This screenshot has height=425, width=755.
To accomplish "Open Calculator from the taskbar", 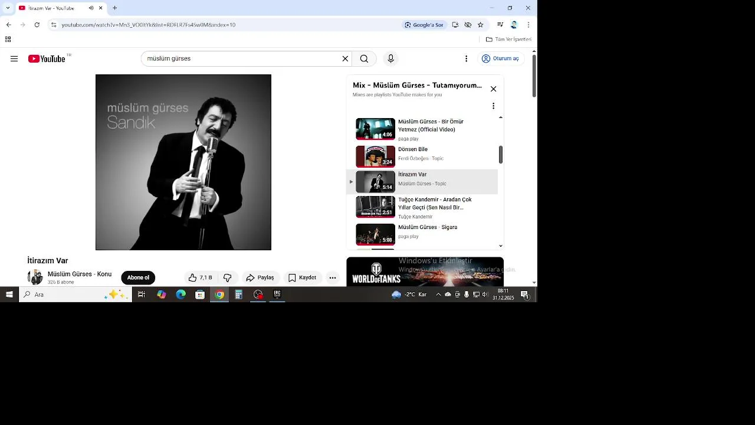I will [239, 295].
